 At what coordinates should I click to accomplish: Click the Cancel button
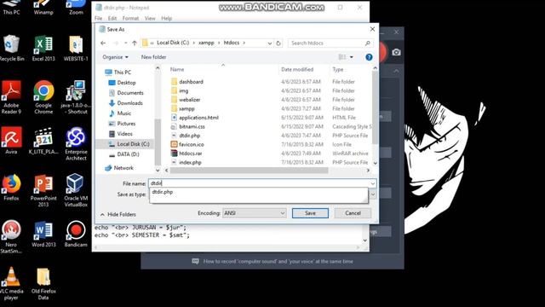pyautogui.click(x=353, y=213)
